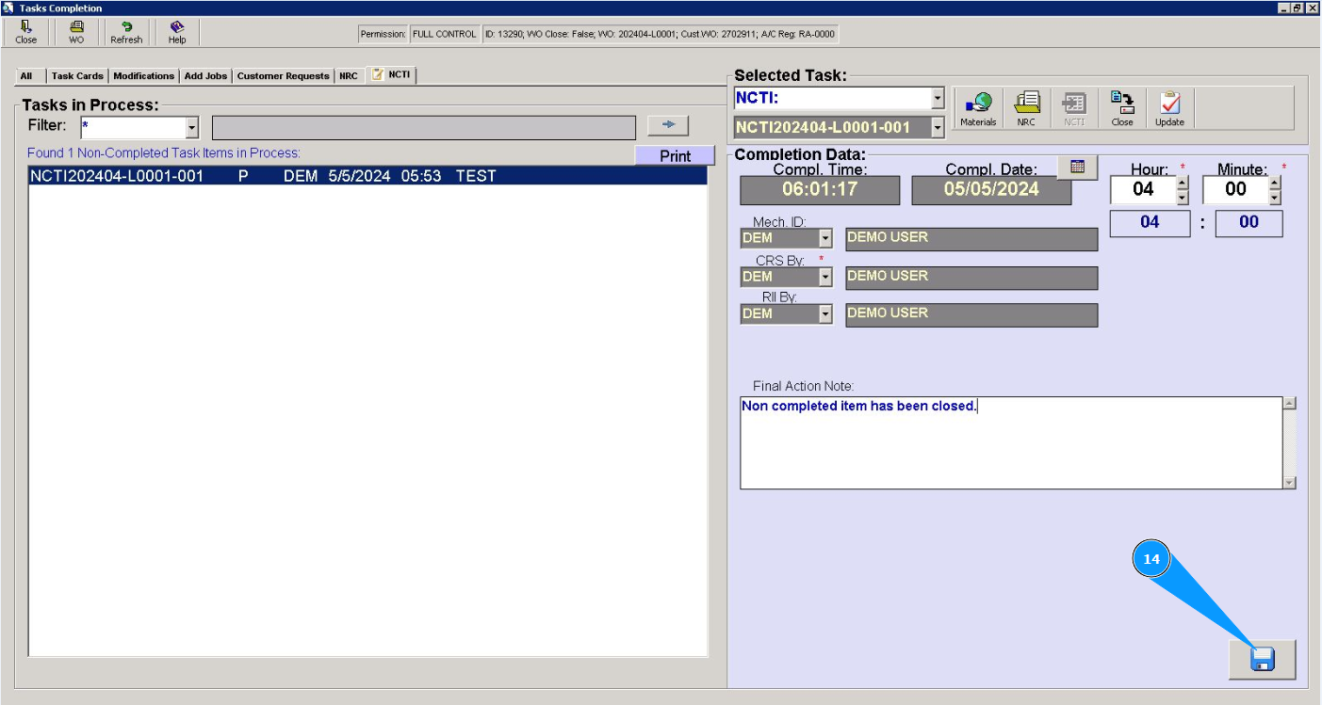The width and height of the screenshot is (1322, 705).
Task: Click into the Final Action Note text box
Action: click(x=1011, y=442)
